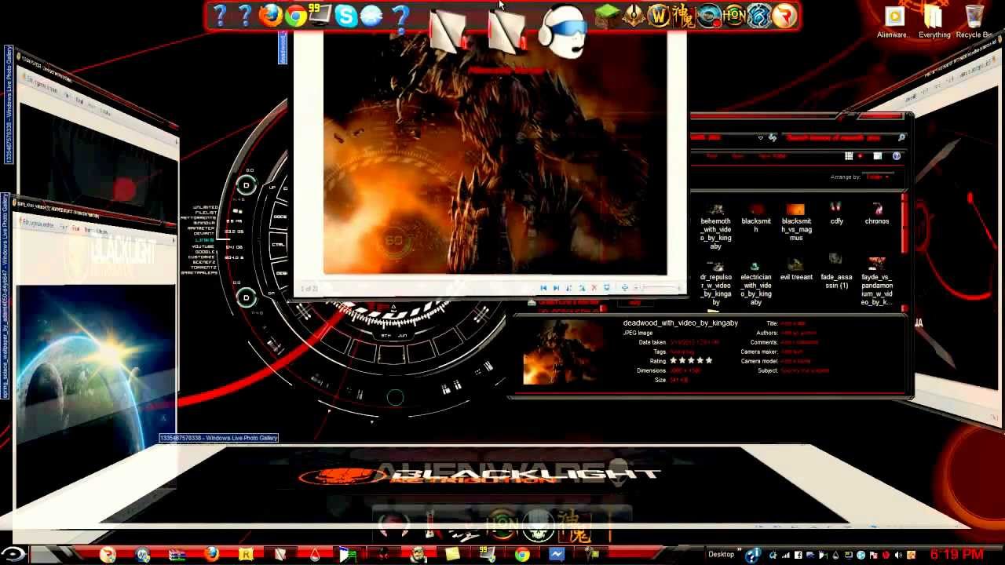Launch the HoN game icon in dock
The height and width of the screenshot is (565, 1005).
click(734, 16)
